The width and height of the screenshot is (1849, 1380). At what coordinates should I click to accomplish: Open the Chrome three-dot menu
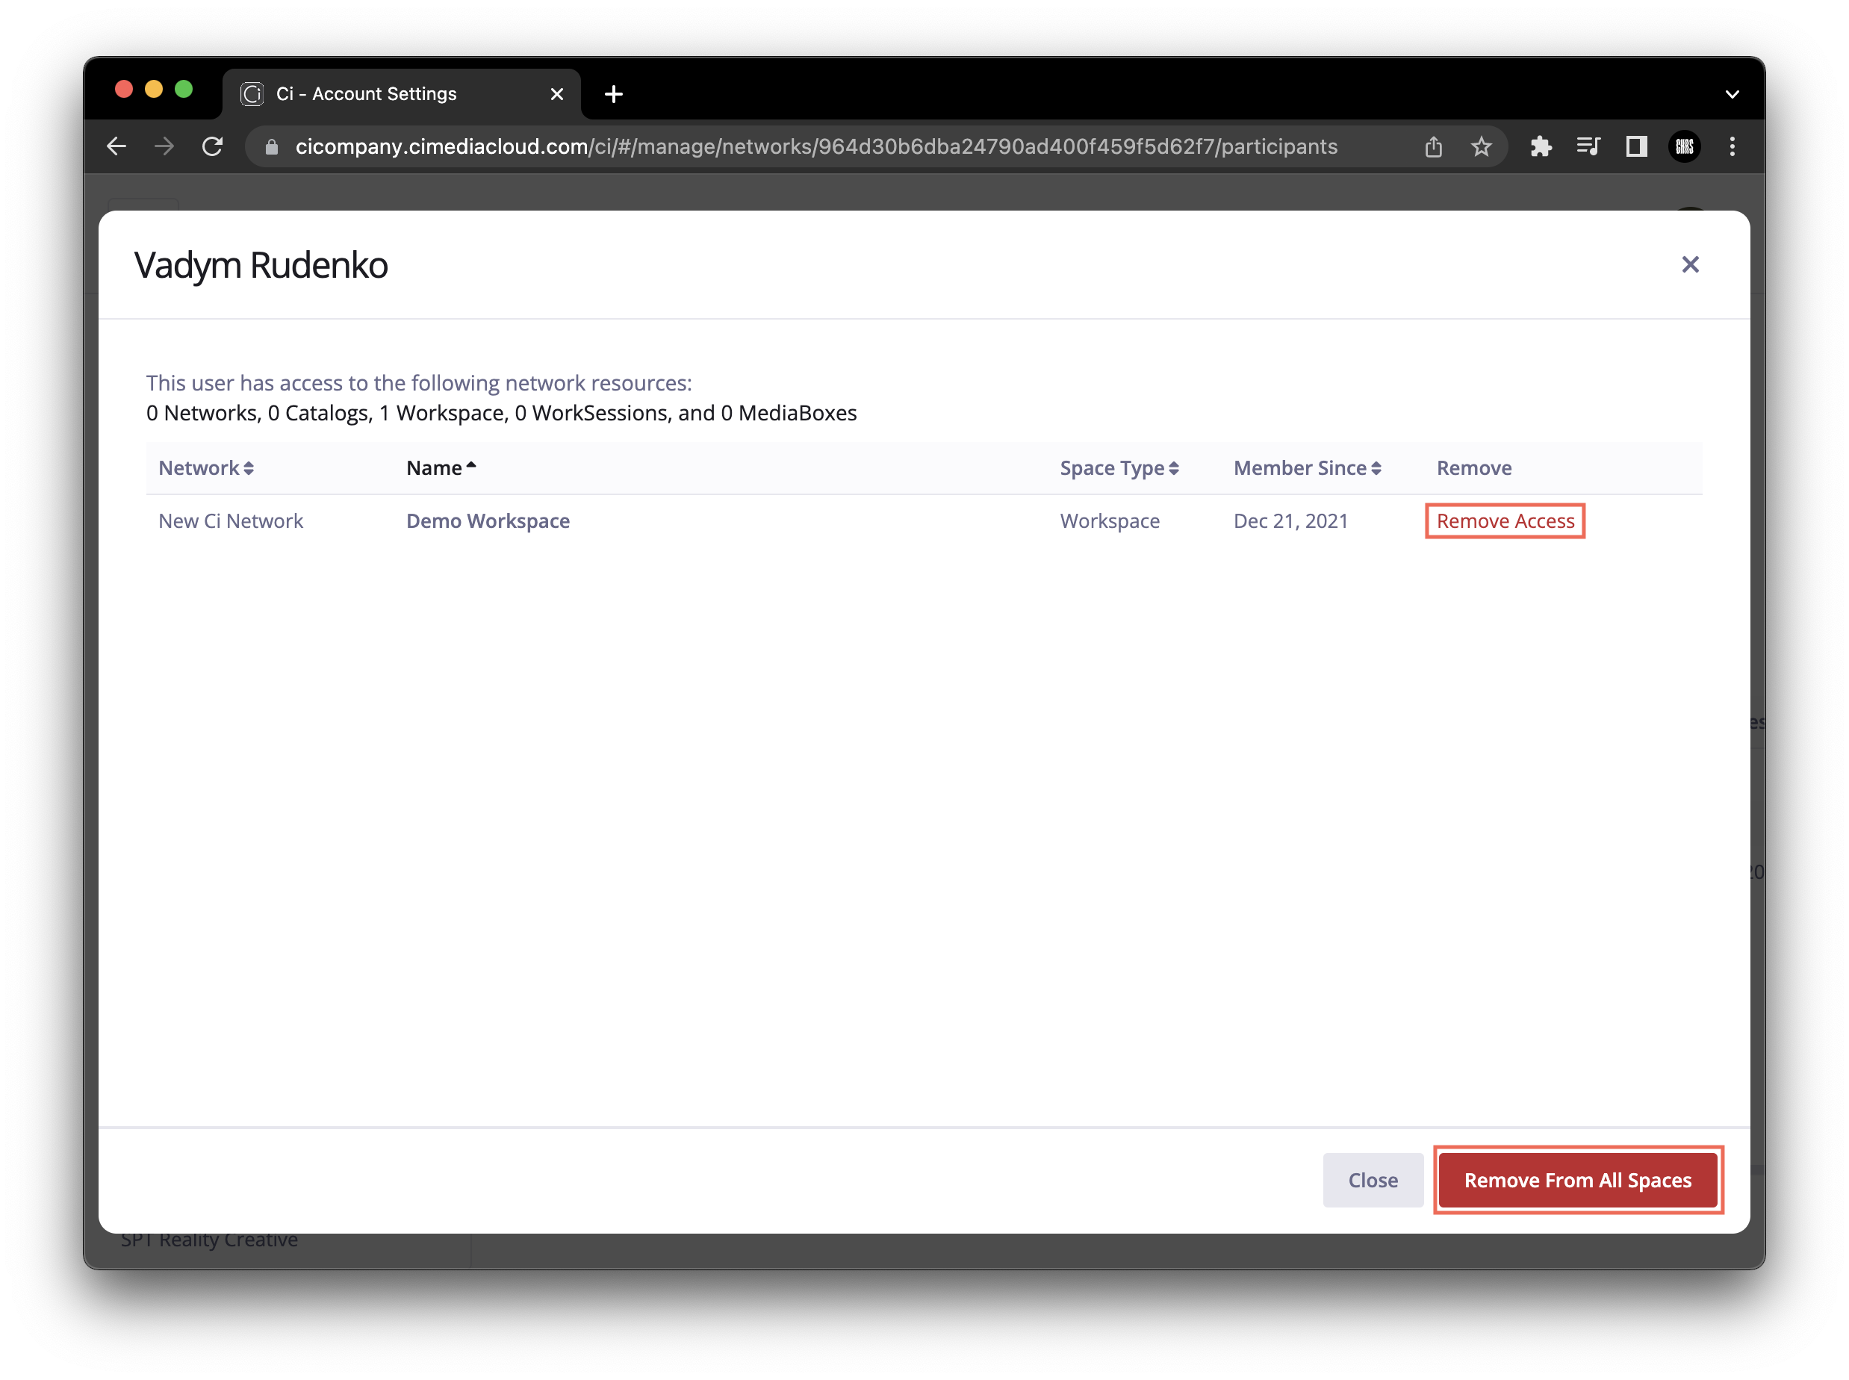1731,147
